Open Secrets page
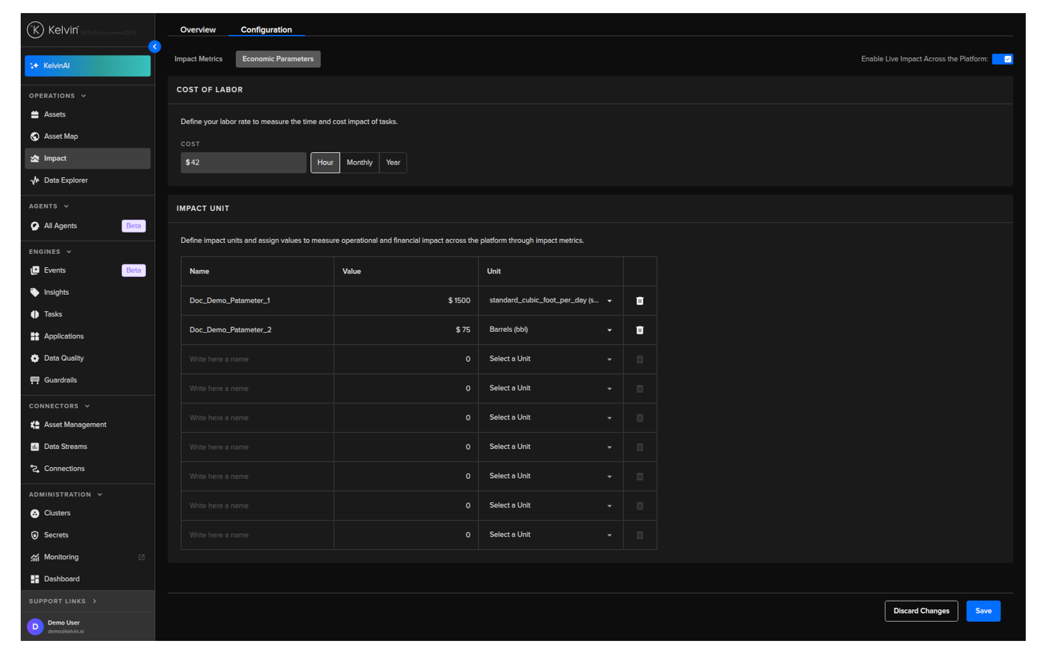 [x=87, y=535]
